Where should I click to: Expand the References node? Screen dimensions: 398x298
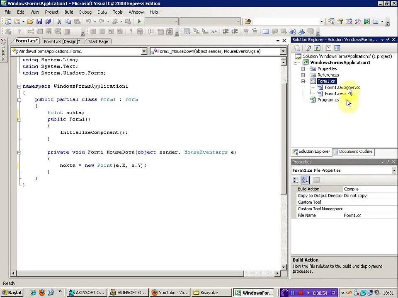pyautogui.click(x=303, y=75)
